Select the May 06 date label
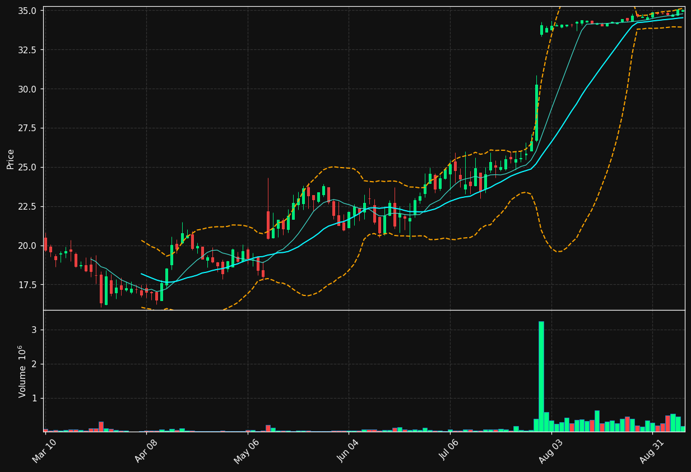This screenshot has width=691, height=472. [x=247, y=451]
